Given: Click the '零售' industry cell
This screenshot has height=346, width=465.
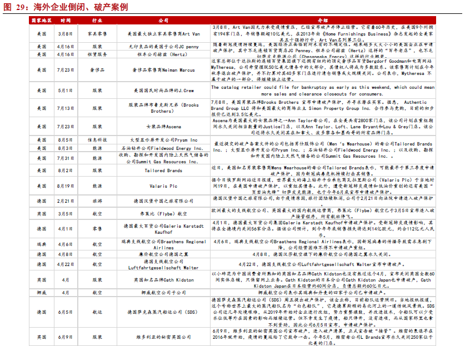Looking at the screenshot, I should click(97, 229).
